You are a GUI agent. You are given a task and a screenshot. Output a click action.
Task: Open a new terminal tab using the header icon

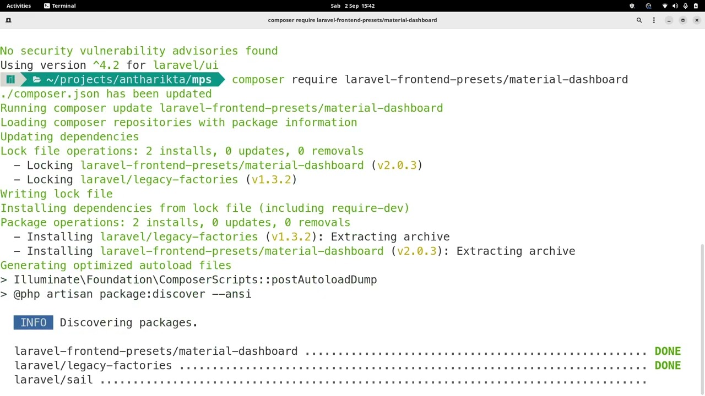click(8, 20)
